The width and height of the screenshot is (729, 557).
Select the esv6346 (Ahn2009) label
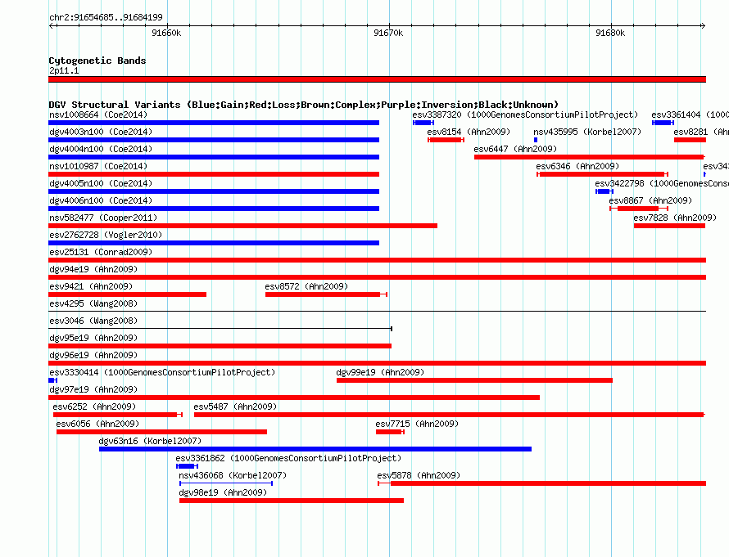(x=577, y=166)
